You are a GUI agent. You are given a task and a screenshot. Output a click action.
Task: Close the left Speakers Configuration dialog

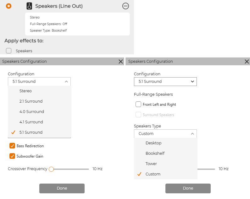pos(121,62)
